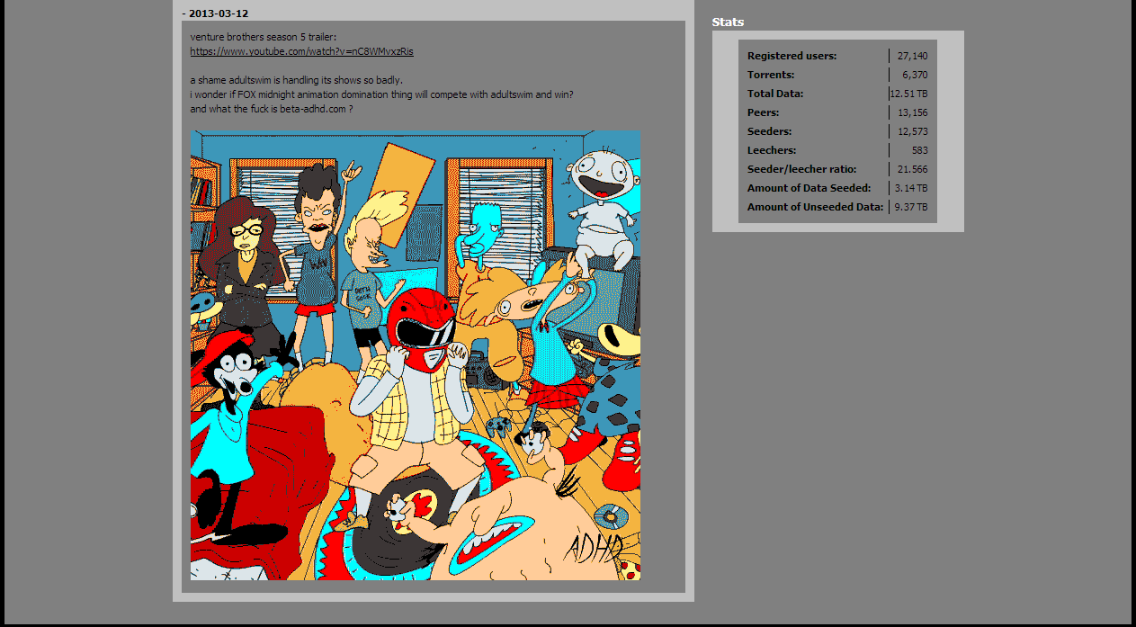Select the 9.37 TB unseeded value
The width and height of the screenshot is (1136, 627).
tap(911, 207)
